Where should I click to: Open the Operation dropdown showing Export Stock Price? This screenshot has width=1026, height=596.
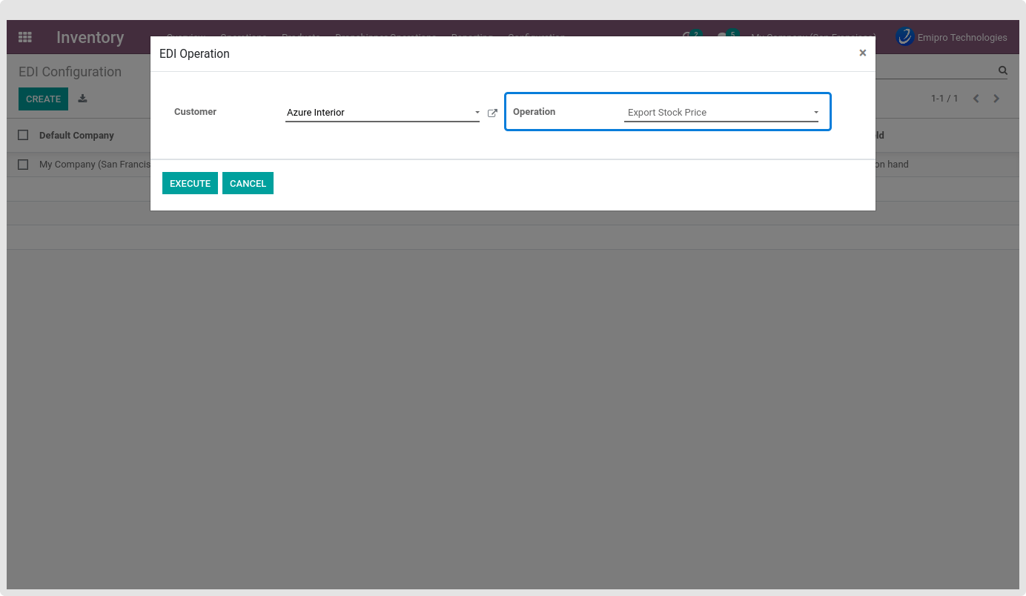721,113
